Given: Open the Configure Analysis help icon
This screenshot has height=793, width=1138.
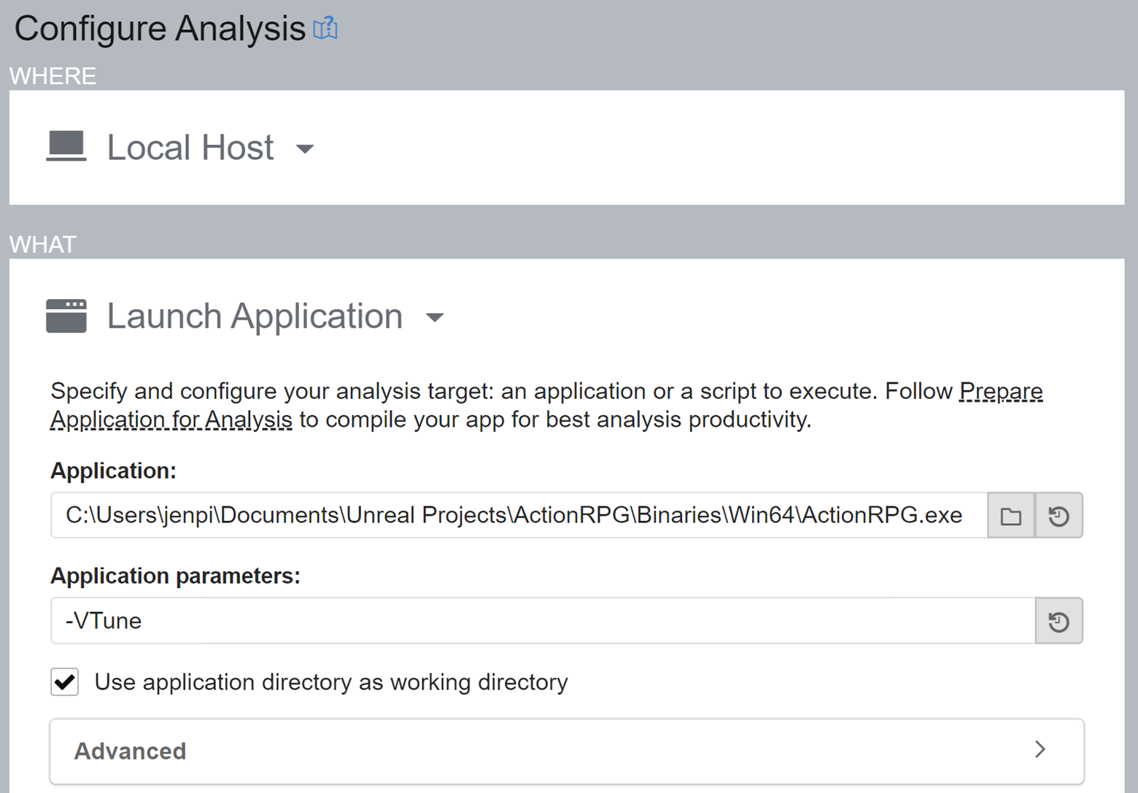Looking at the screenshot, I should (325, 29).
